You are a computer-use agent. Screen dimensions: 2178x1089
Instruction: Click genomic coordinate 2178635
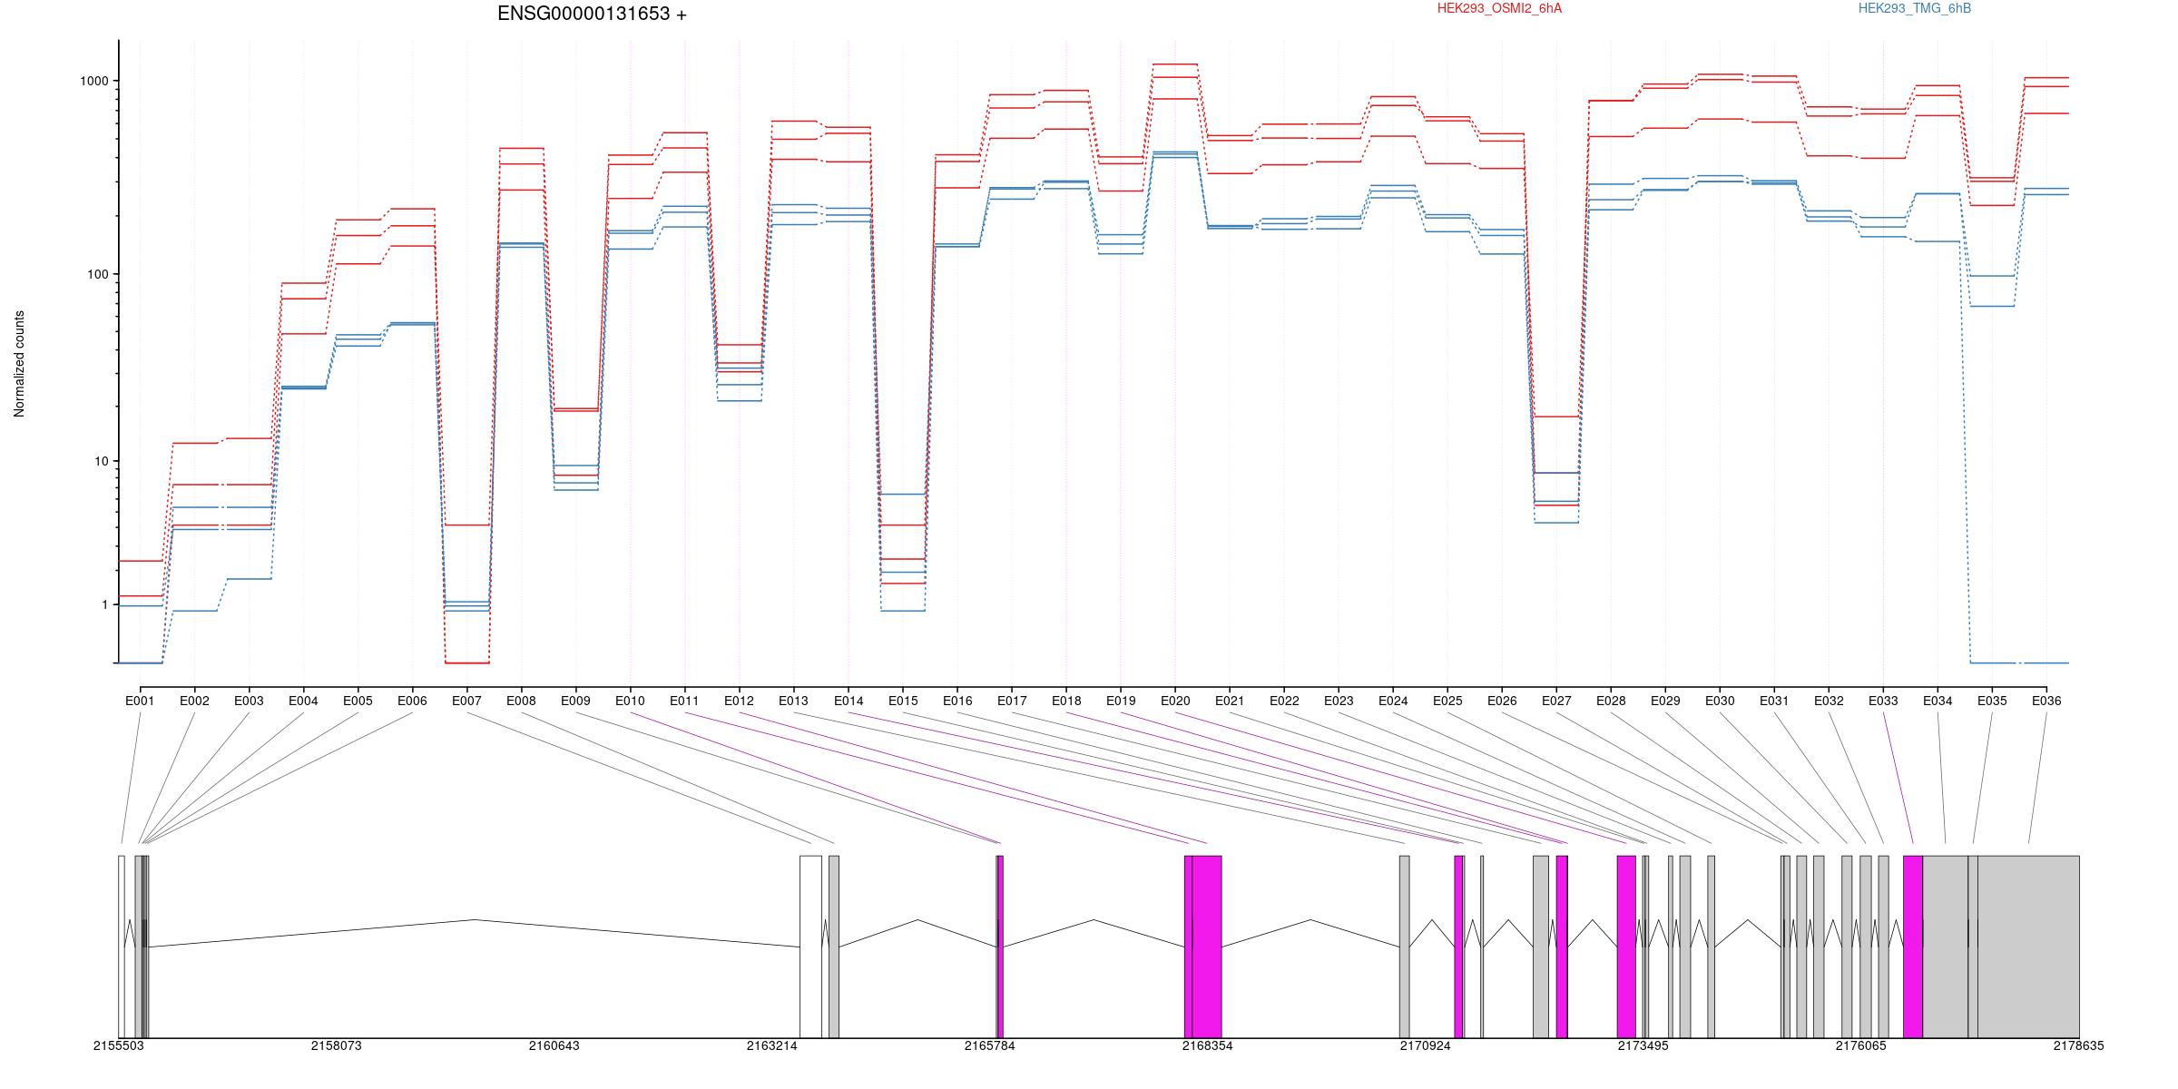[x=2078, y=1045]
